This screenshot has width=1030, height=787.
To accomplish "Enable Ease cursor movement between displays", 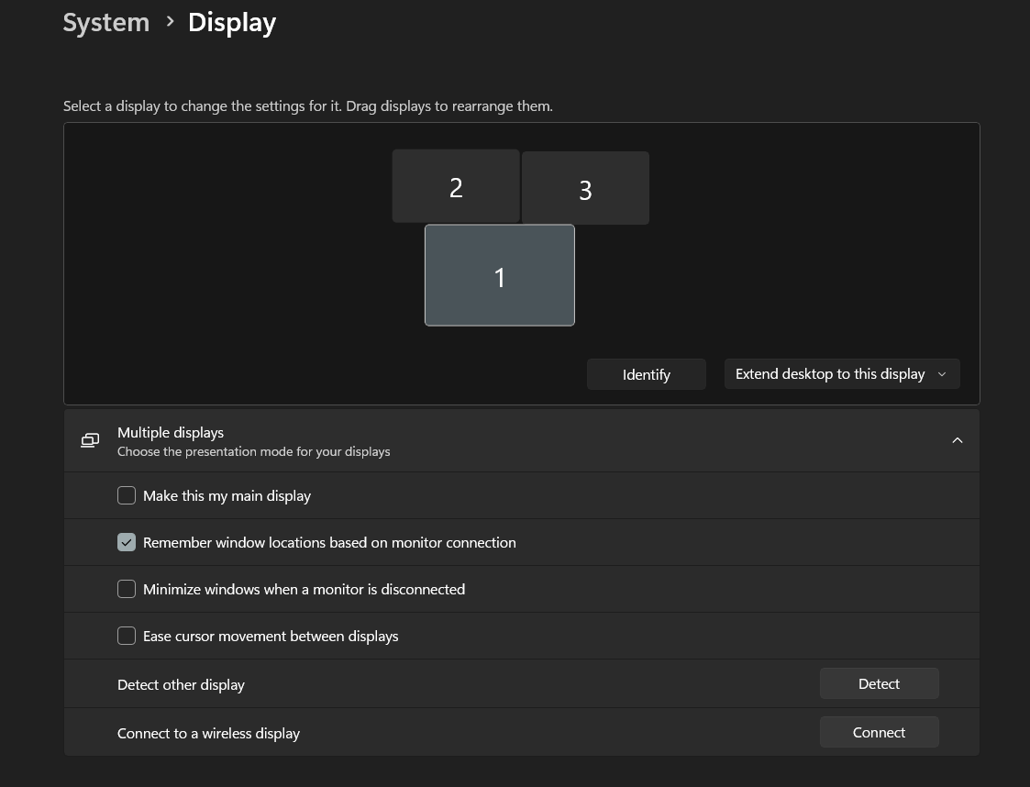I will 127,636.
